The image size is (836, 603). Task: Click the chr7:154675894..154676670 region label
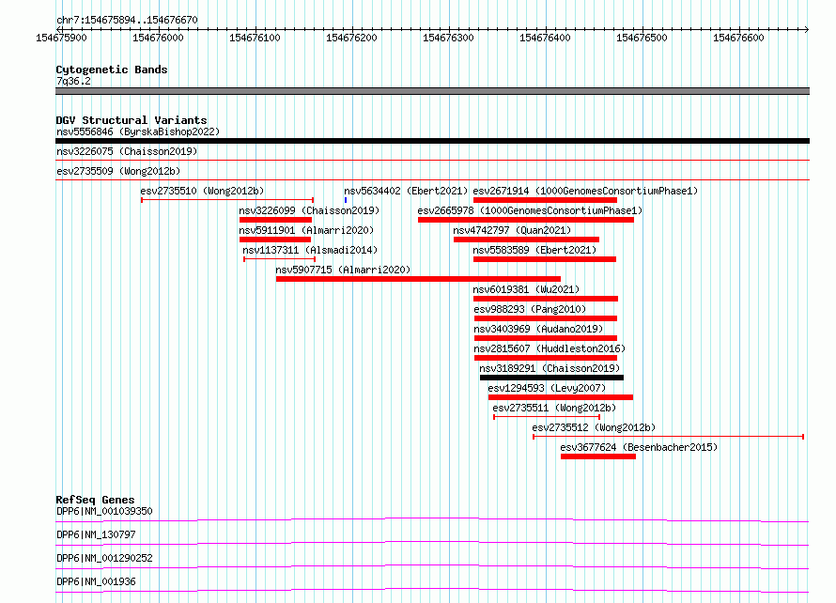click(127, 21)
